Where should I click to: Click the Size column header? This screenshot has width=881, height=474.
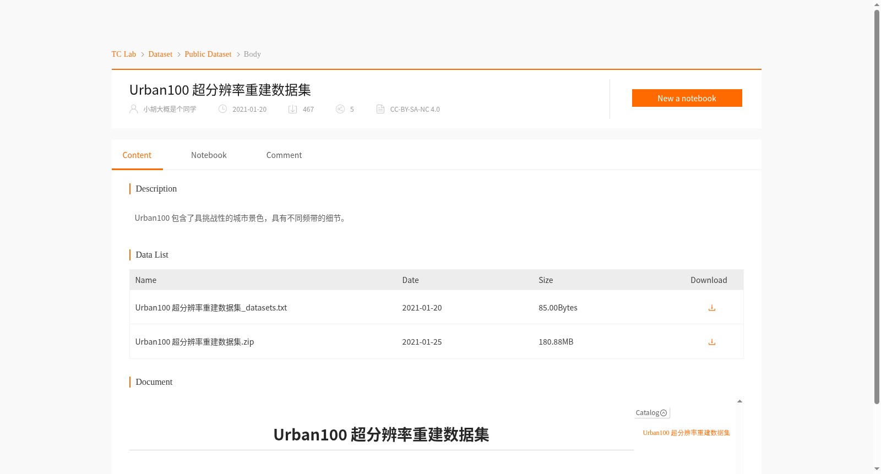[546, 280]
